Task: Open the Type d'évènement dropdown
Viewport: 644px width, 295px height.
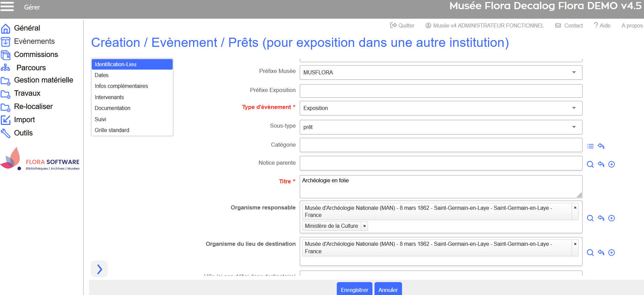Action: pyautogui.click(x=574, y=108)
